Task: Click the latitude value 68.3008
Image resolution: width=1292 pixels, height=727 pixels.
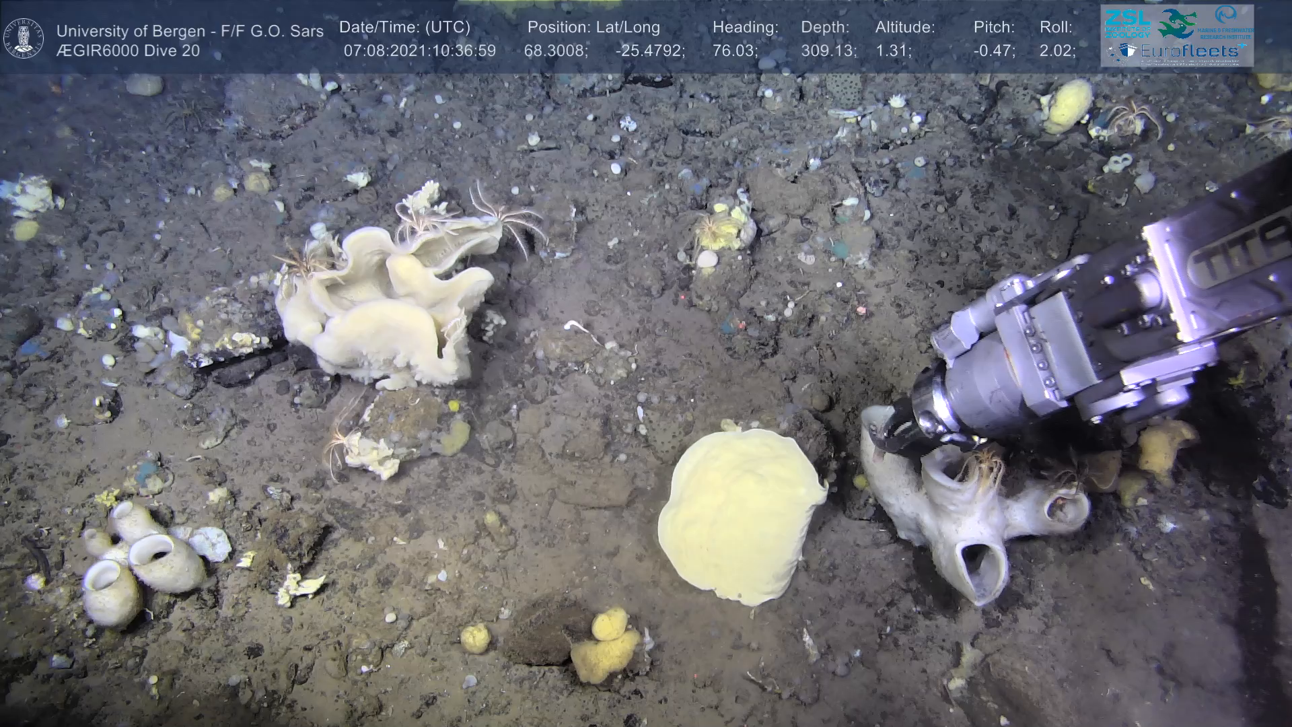Action: [555, 51]
